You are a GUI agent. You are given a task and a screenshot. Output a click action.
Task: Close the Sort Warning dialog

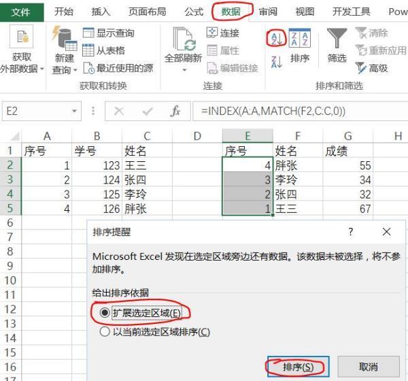pos(386,231)
